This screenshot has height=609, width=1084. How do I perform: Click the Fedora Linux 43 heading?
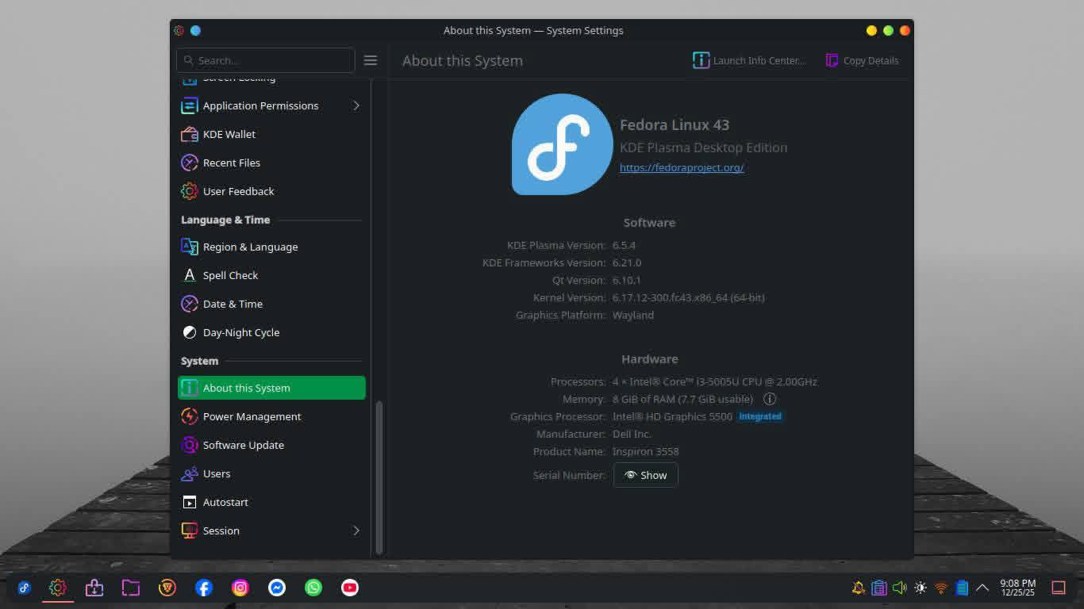[675, 124]
